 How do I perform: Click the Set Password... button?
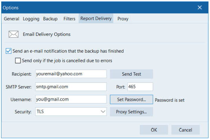click(131, 99)
